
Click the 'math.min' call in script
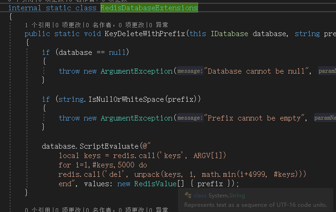[x=218, y=174]
